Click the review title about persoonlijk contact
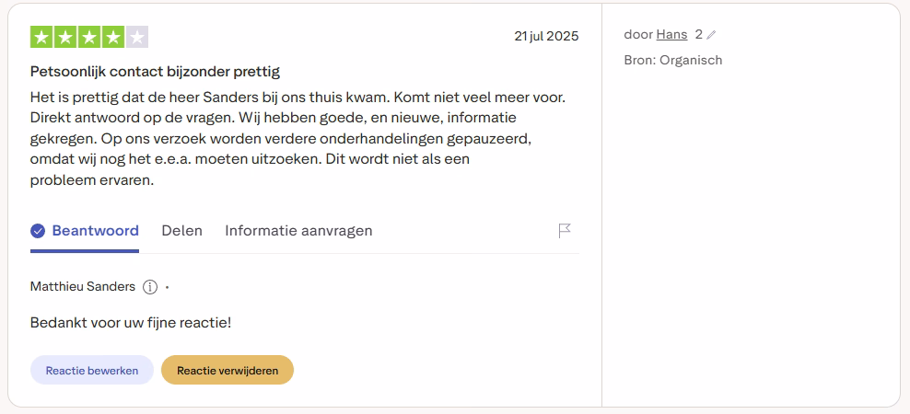Image resolution: width=910 pixels, height=414 pixels. 155,71
